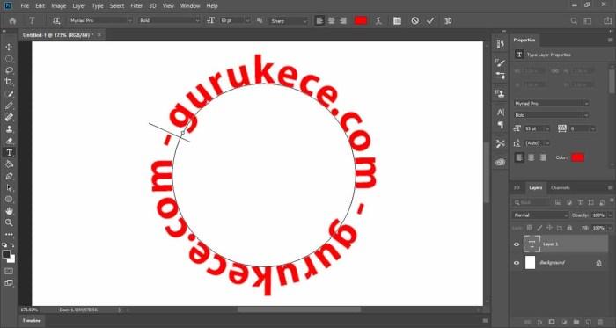The height and width of the screenshot is (328, 616).
Task: Open the Myriad Pro font family dropdown
Action: (101, 20)
